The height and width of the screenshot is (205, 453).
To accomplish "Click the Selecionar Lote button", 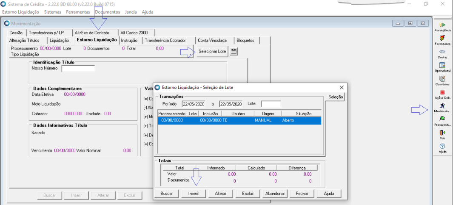I will pos(212,52).
